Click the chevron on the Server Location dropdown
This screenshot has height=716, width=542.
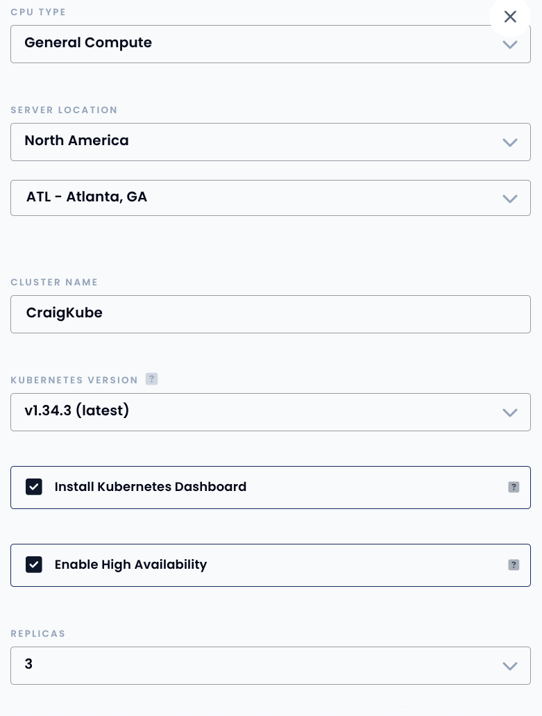tap(510, 142)
